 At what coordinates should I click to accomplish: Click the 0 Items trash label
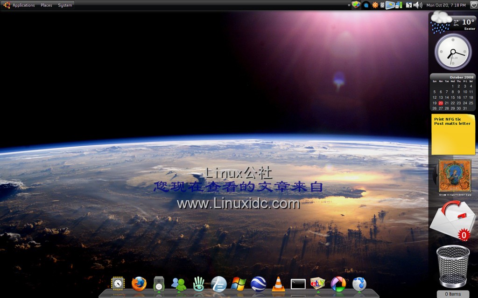(x=453, y=294)
